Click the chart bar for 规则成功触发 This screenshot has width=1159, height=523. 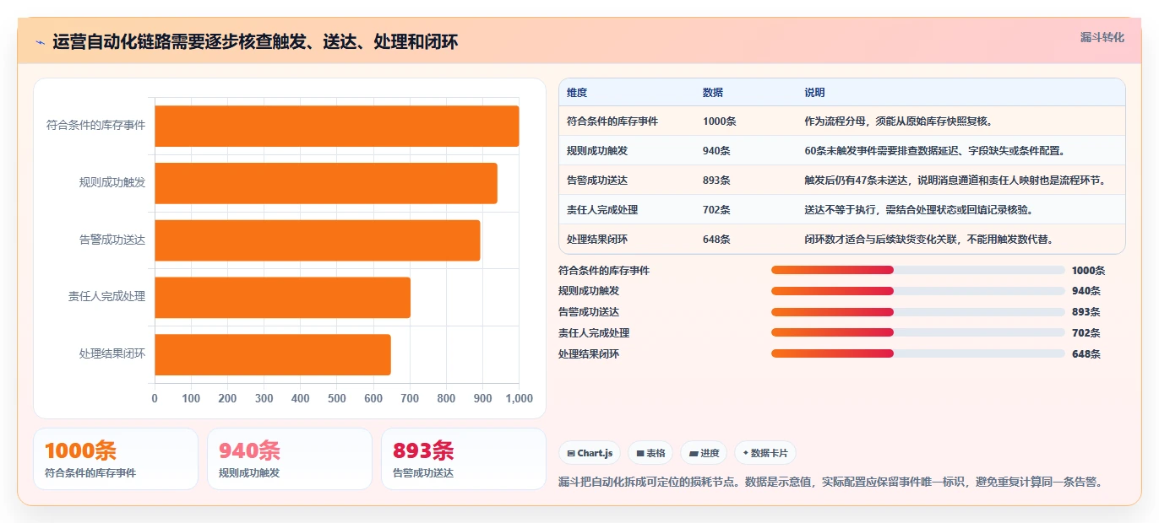click(325, 183)
